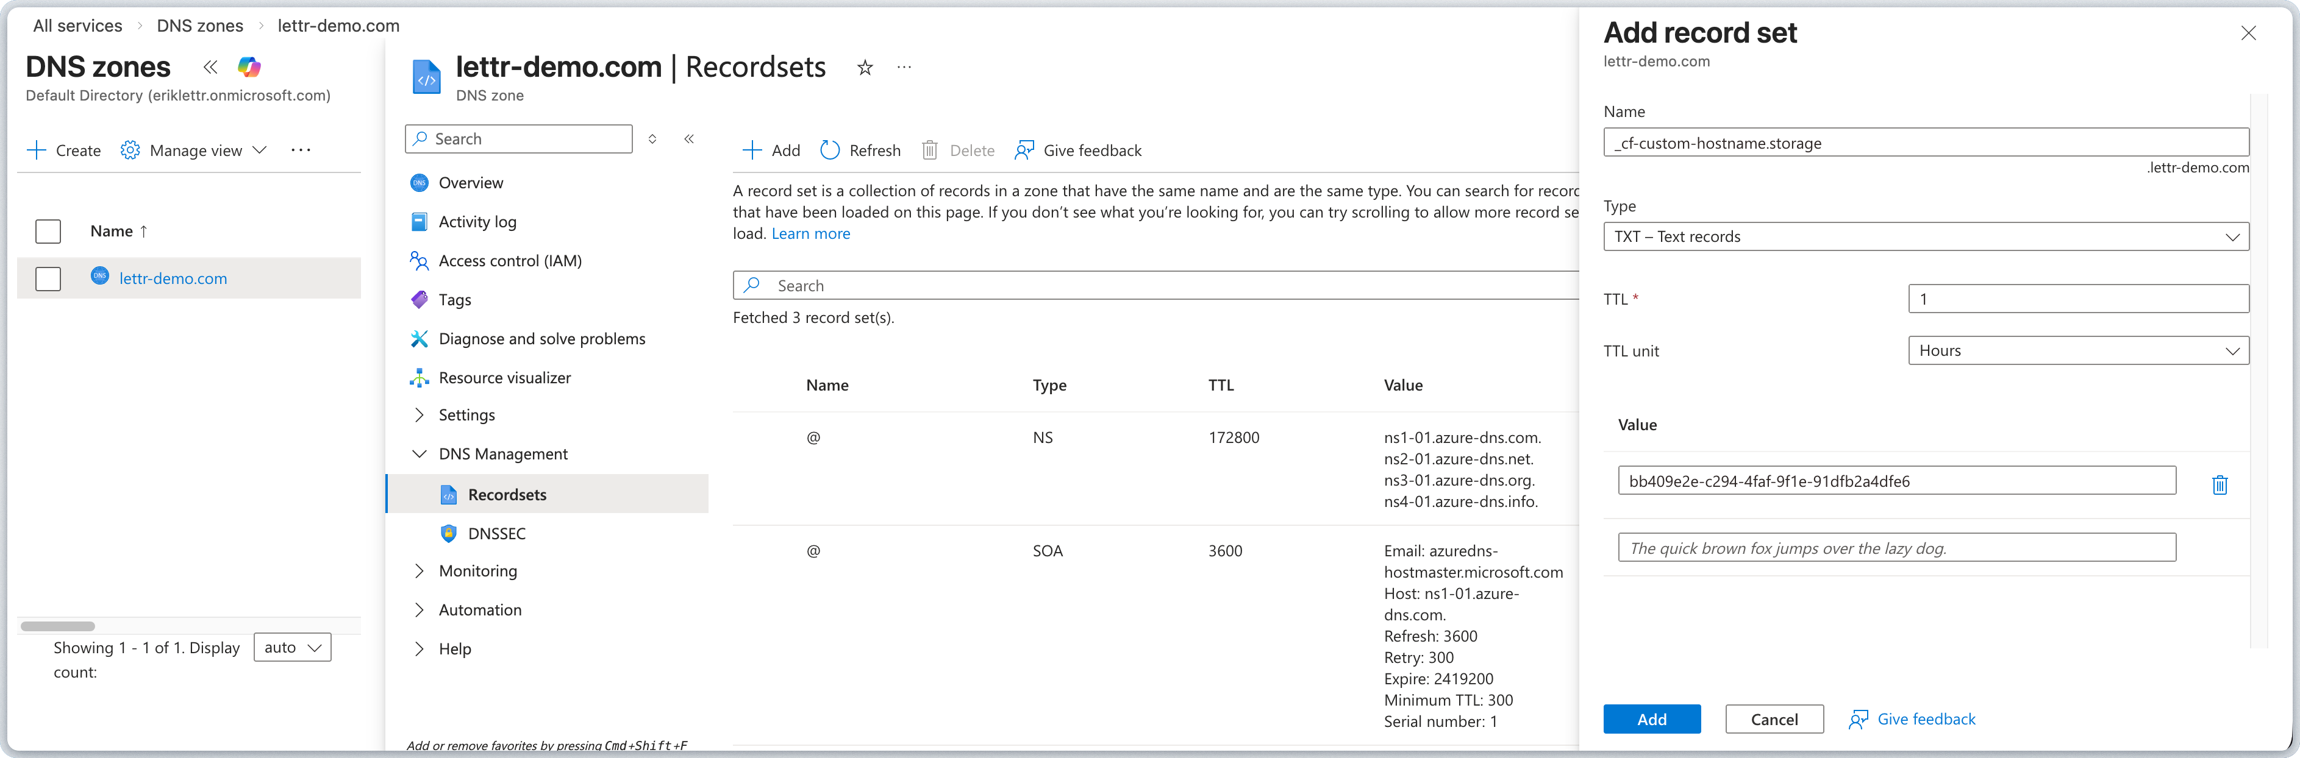The image size is (2300, 758).
Task: Collapse the zone menu with the double chevron
Action: (688, 138)
